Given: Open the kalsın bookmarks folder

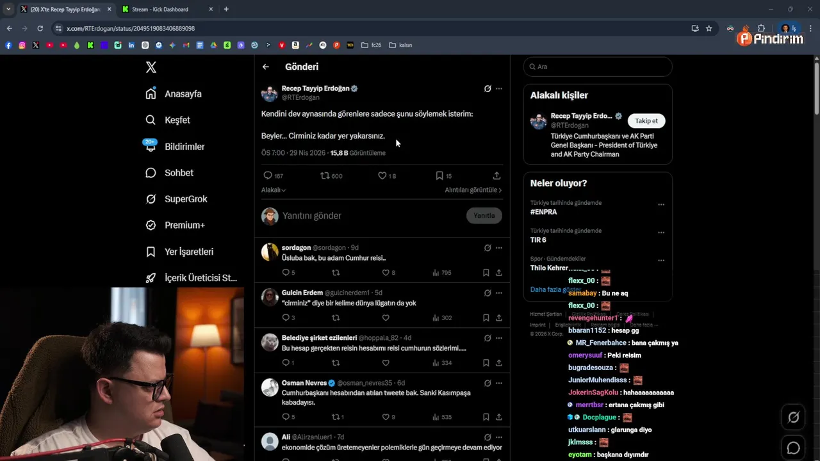Looking at the screenshot, I should coord(401,45).
